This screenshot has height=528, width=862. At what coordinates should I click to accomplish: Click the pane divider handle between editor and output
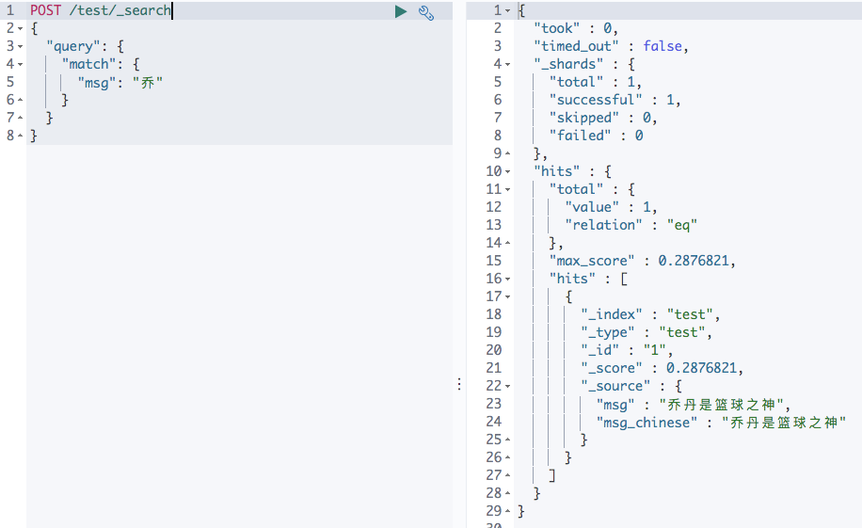pos(459,384)
